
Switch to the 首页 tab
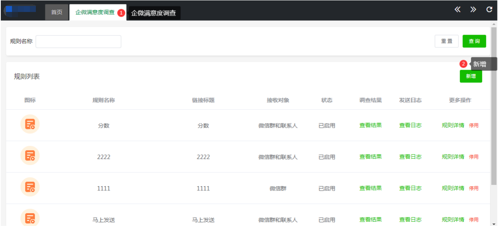click(x=57, y=12)
